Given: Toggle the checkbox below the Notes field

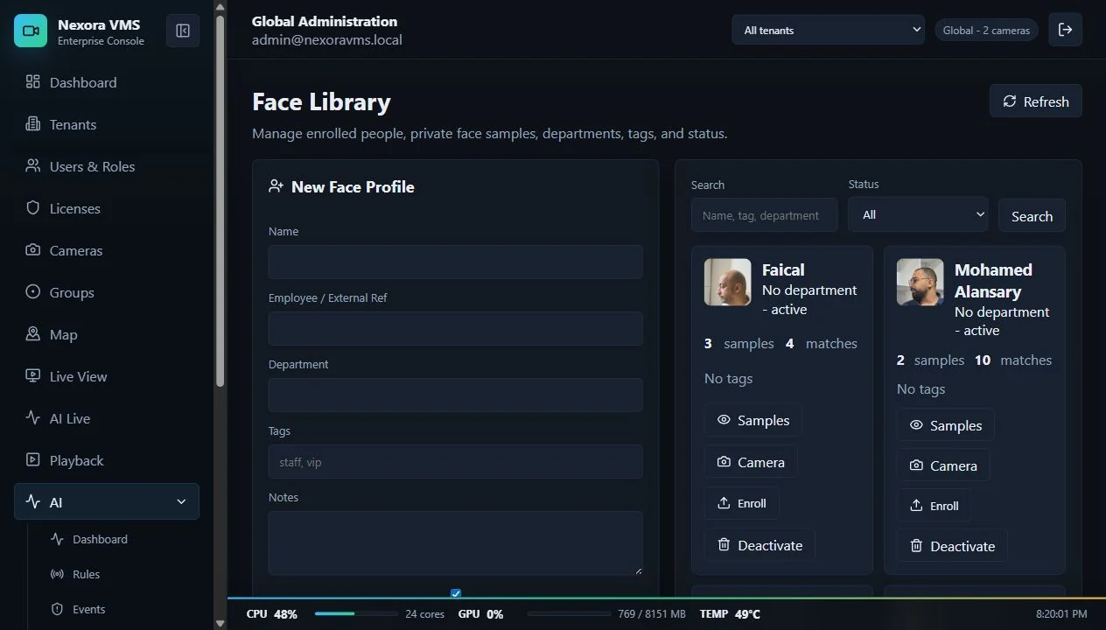Looking at the screenshot, I should click(x=456, y=594).
